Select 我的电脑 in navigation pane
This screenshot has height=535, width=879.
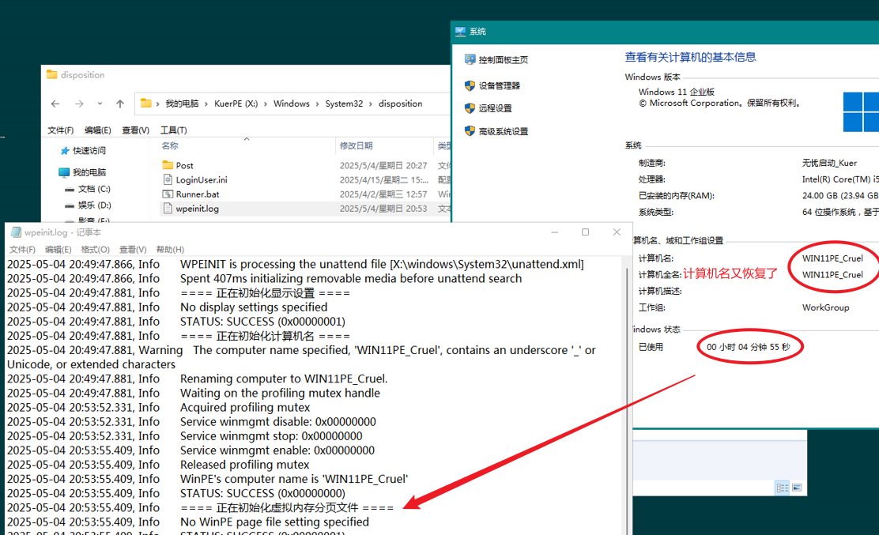pos(89,172)
